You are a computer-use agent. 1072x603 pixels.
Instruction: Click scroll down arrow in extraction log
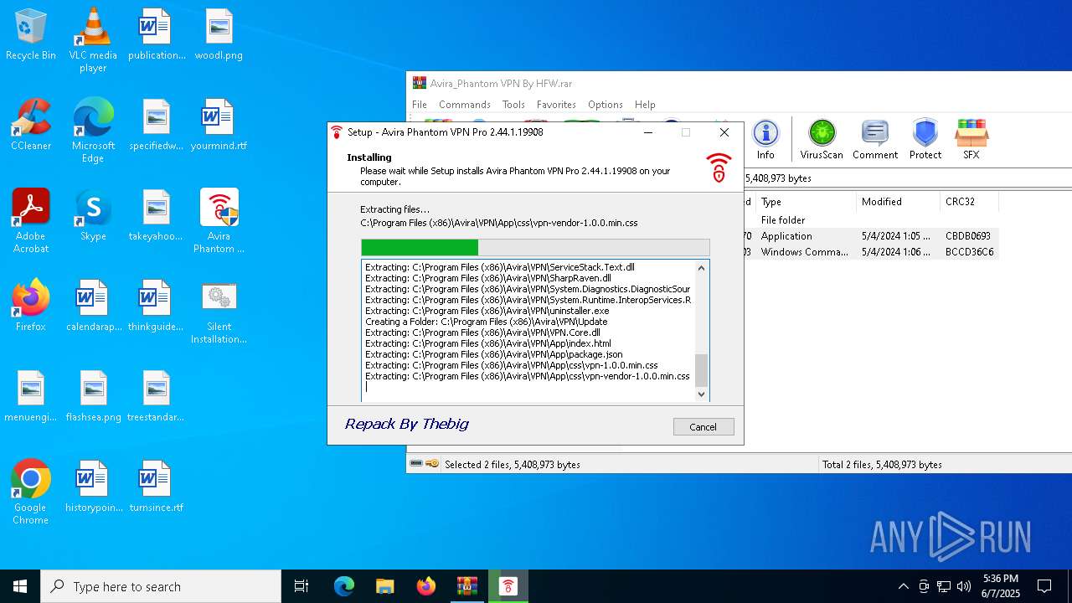[x=702, y=394]
